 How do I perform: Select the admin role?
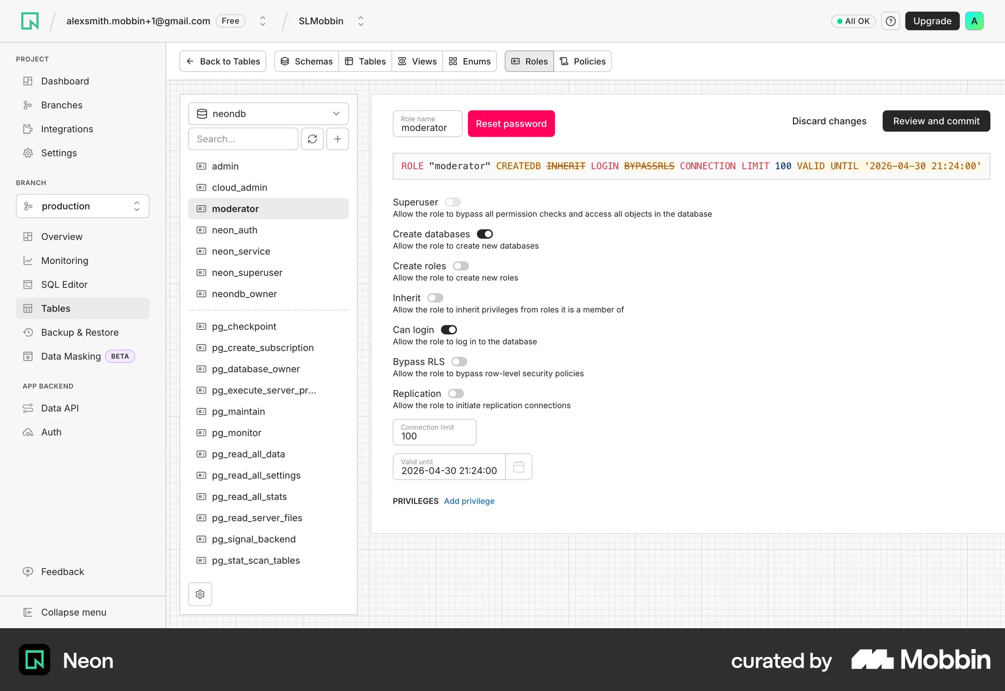point(269,166)
